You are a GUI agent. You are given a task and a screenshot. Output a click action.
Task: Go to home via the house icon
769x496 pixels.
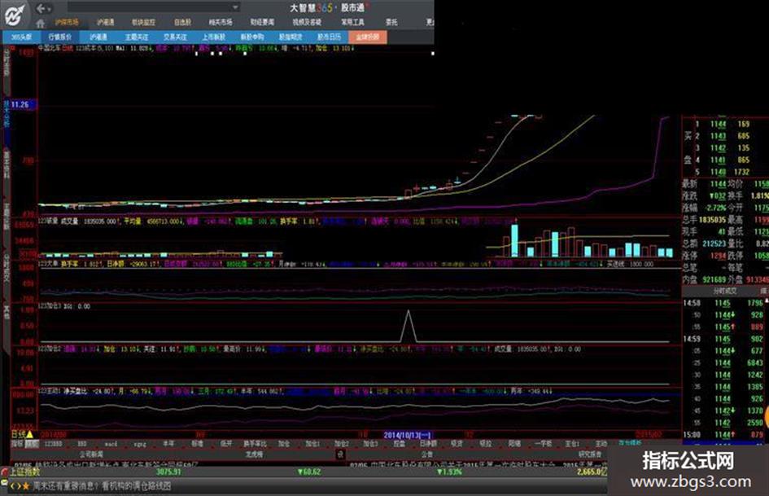click(x=40, y=23)
